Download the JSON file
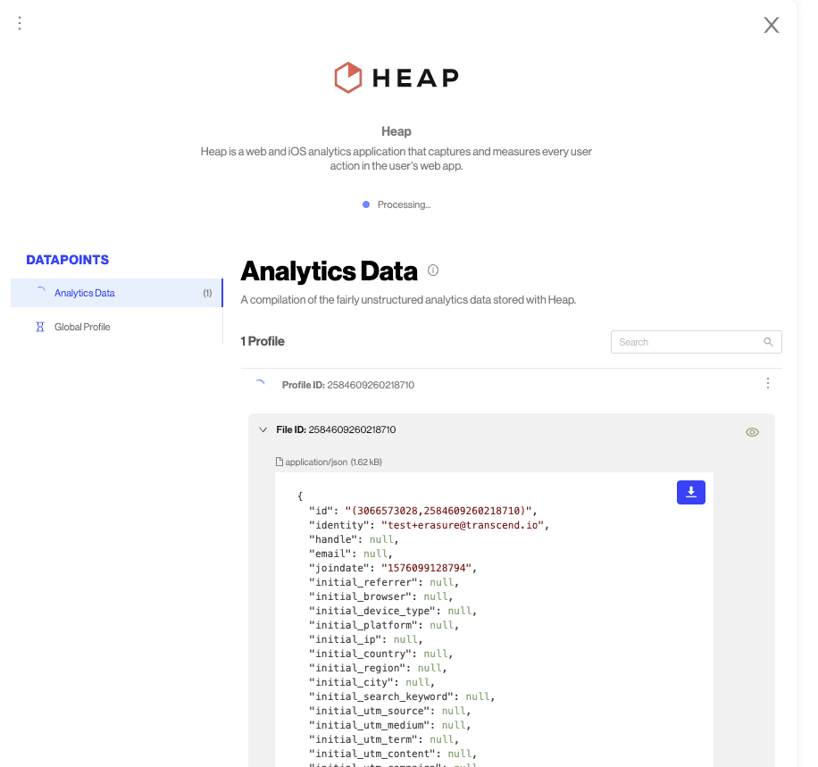Screen dimensions: 818x767 (691, 492)
